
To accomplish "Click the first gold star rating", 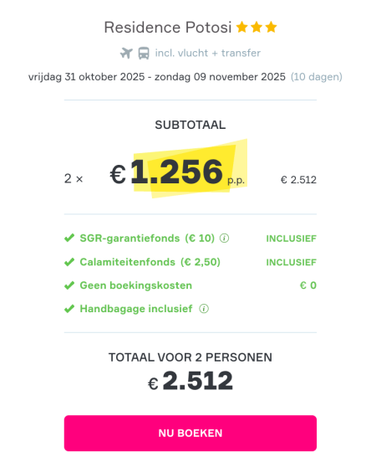I will point(241,27).
